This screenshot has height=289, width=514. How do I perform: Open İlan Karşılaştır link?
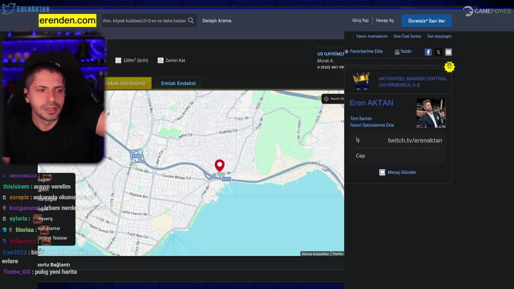click(439, 36)
